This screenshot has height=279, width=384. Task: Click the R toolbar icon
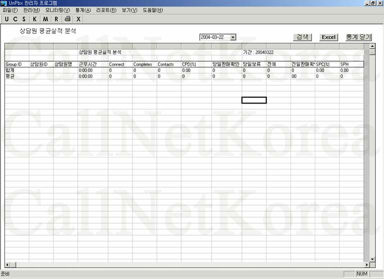56,19
